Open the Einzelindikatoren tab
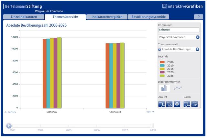207x138 pixels. (24, 17)
